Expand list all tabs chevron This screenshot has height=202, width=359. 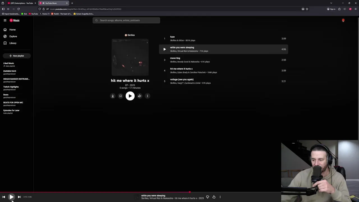coord(331,3)
